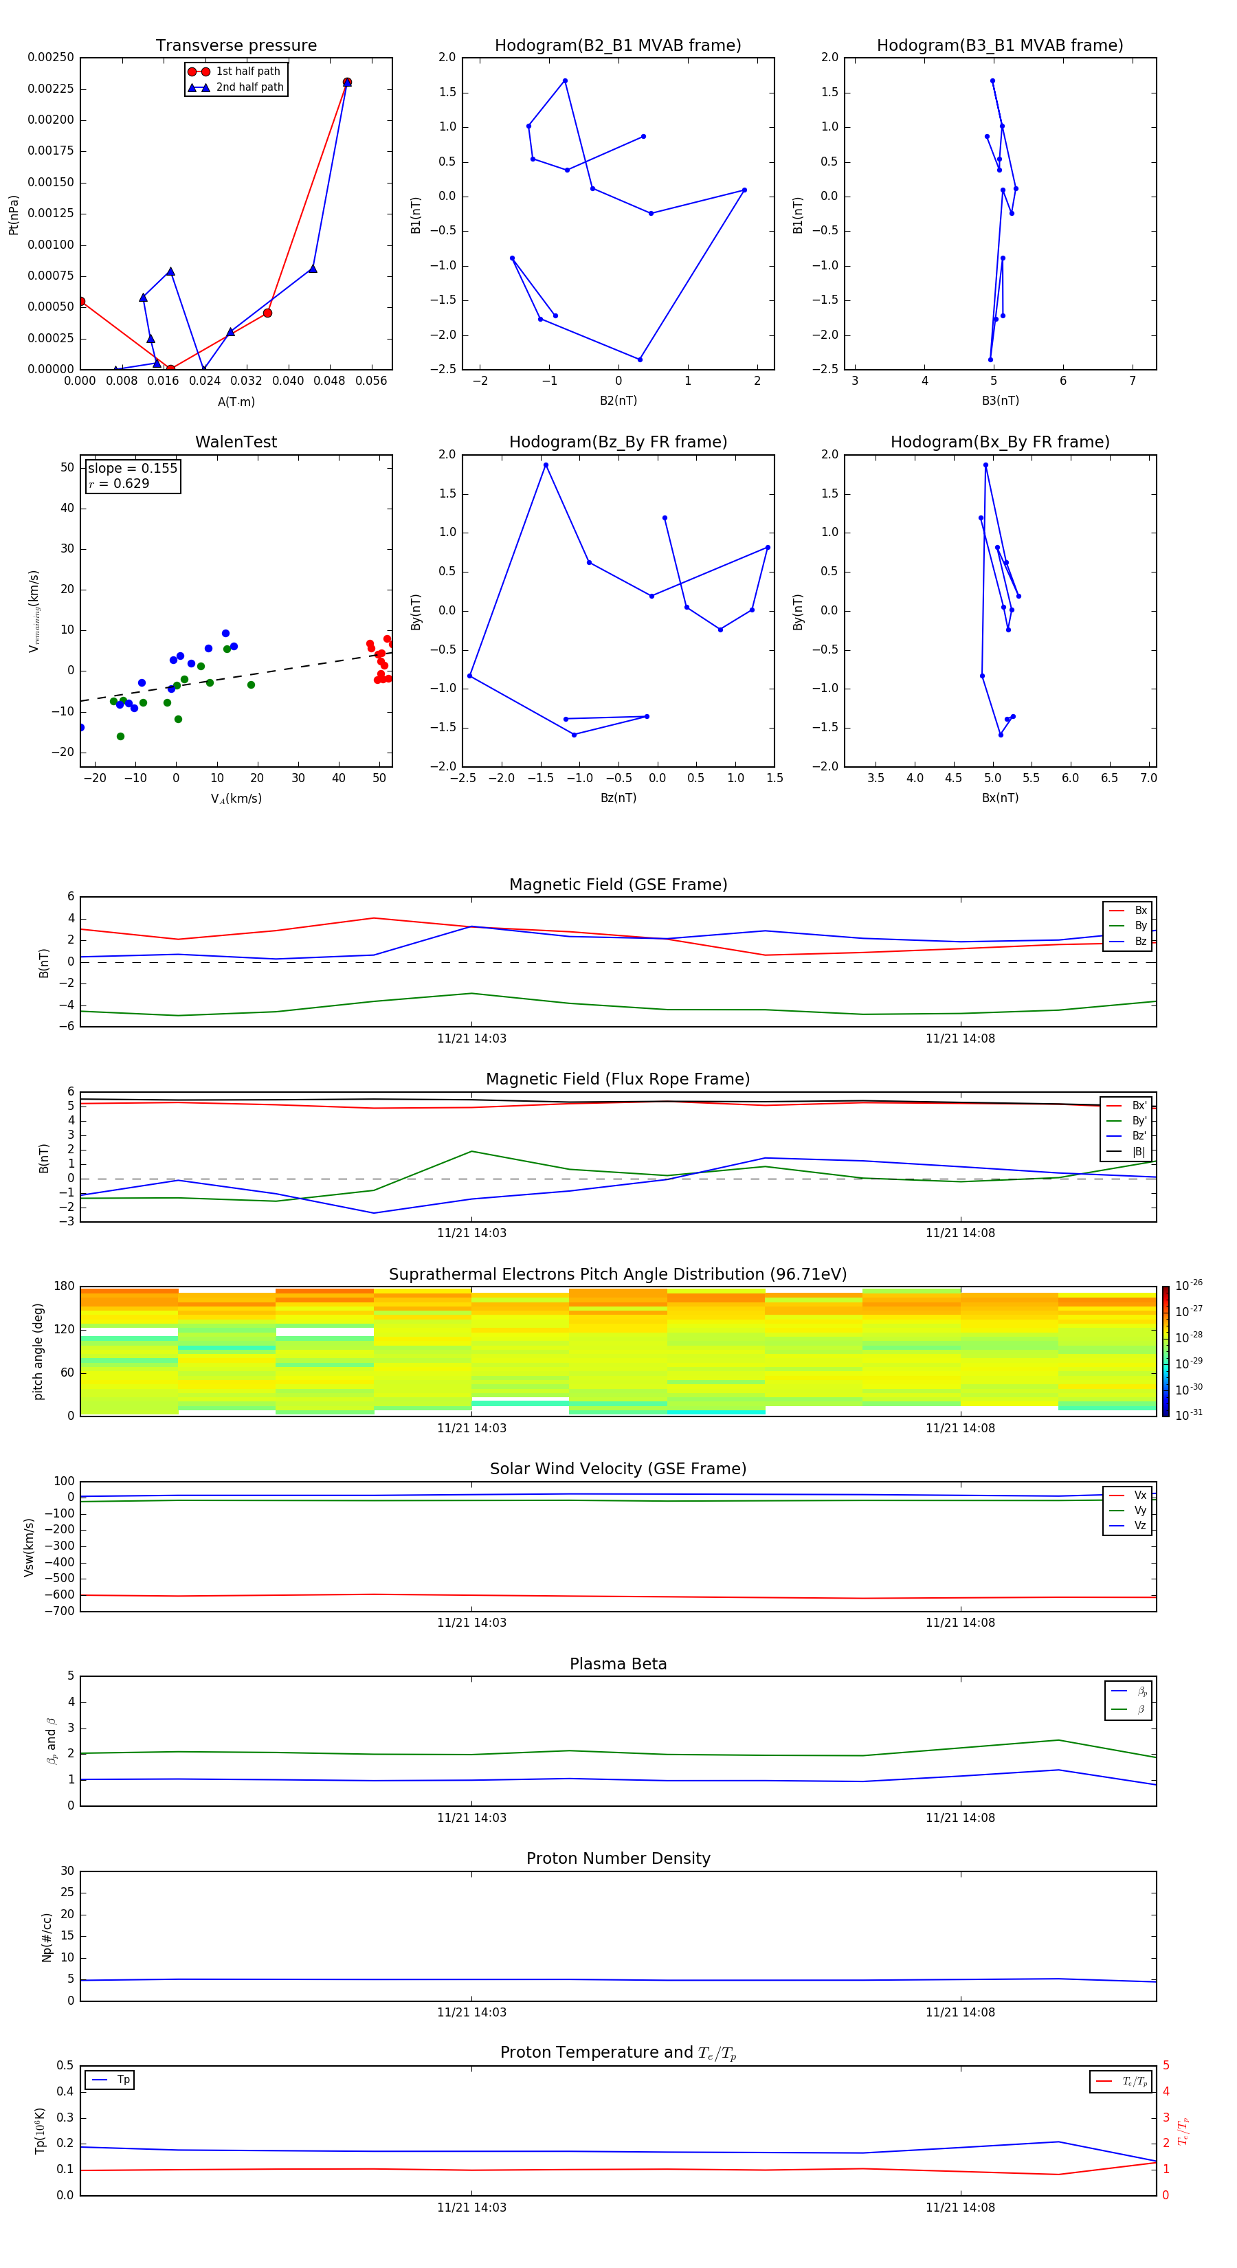The image size is (1237, 2268).
Task: Click 'Magnetic Field (GSE Frame)' title
Action: click(x=618, y=885)
